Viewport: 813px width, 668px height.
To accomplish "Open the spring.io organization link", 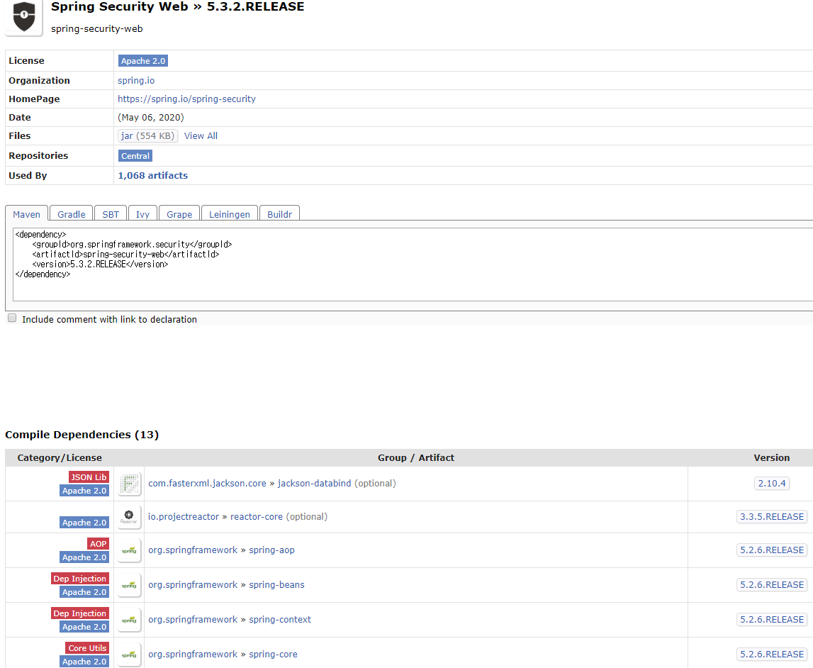I will [x=136, y=80].
